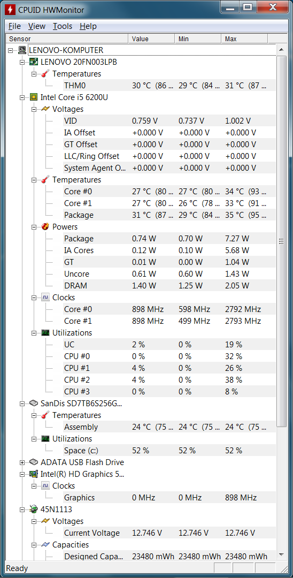Collapse the Powers section
Screen dimensions: 293x578
(34, 227)
